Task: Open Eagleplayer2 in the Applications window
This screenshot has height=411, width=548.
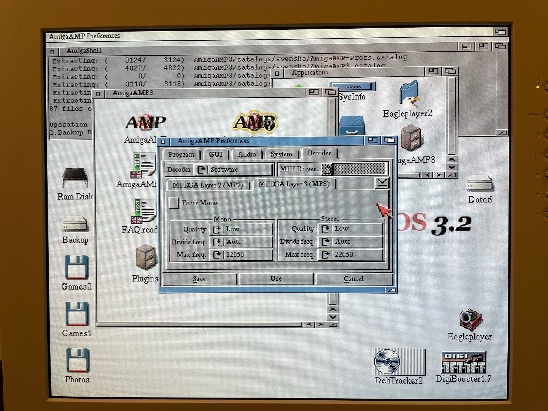Action: pyautogui.click(x=409, y=94)
